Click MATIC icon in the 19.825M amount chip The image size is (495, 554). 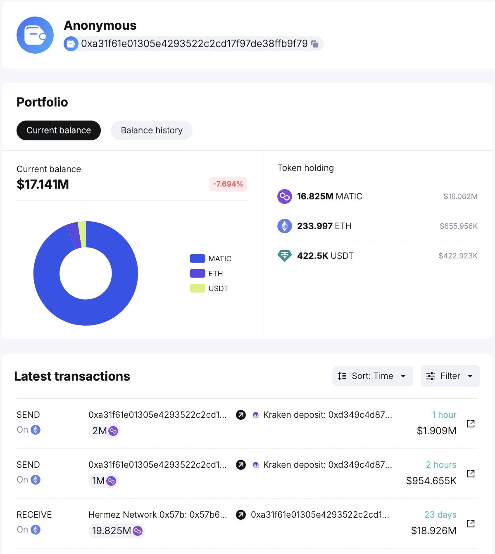coord(138,531)
